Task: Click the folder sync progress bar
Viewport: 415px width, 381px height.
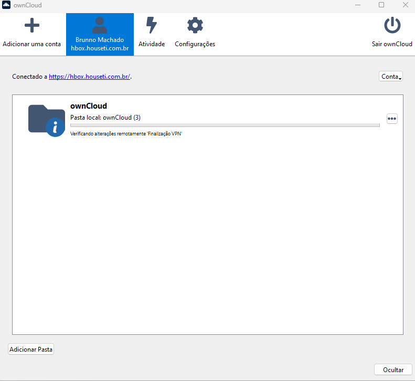Action: click(225, 125)
